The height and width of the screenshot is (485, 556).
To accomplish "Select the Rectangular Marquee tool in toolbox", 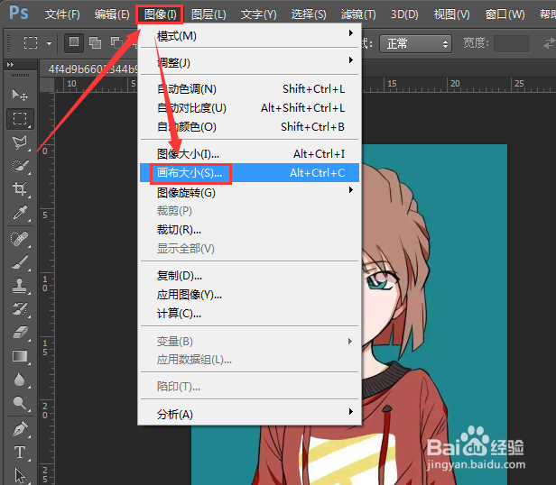I will [x=20, y=118].
